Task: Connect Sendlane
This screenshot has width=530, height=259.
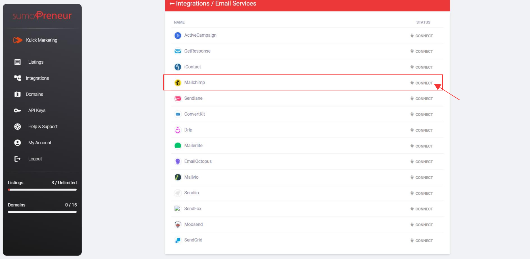Action: tap(422, 99)
